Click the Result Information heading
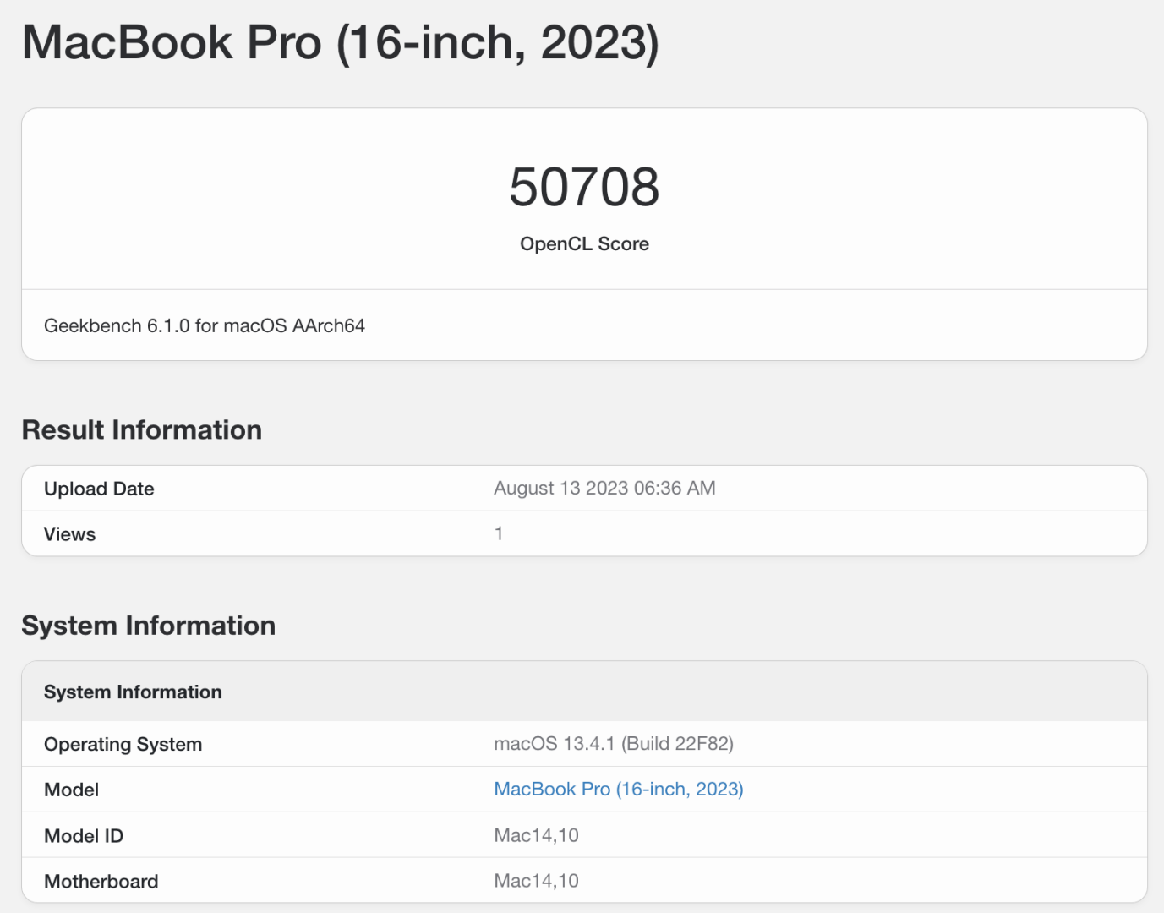 (x=142, y=429)
